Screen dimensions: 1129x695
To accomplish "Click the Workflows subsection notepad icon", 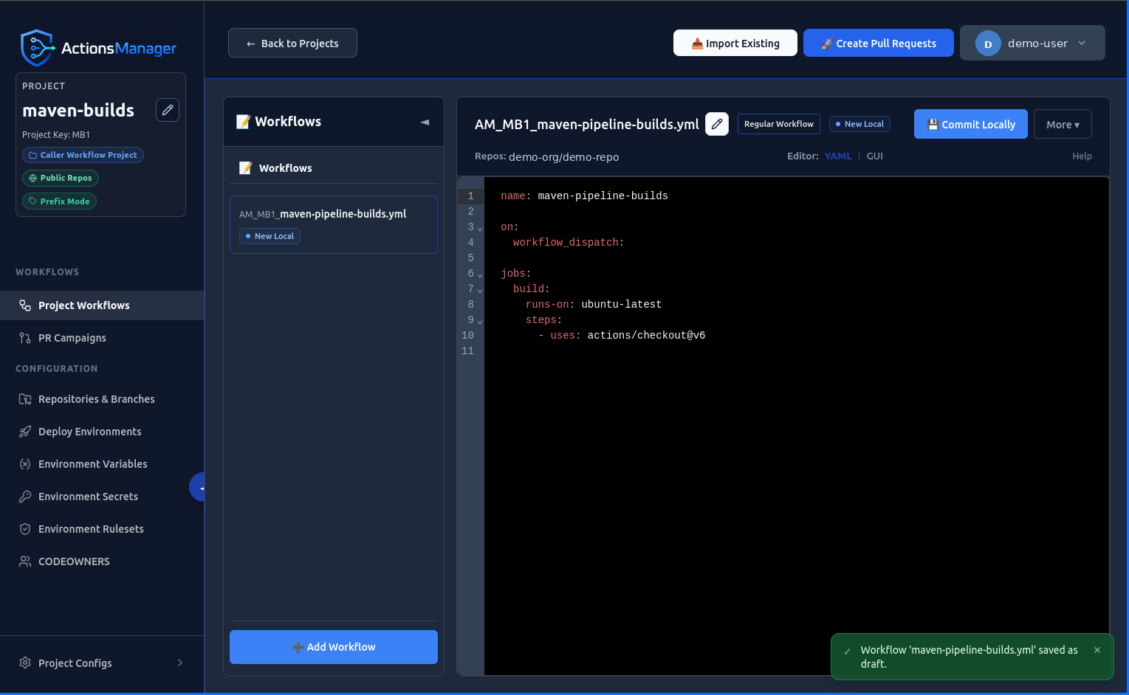I will [246, 168].
